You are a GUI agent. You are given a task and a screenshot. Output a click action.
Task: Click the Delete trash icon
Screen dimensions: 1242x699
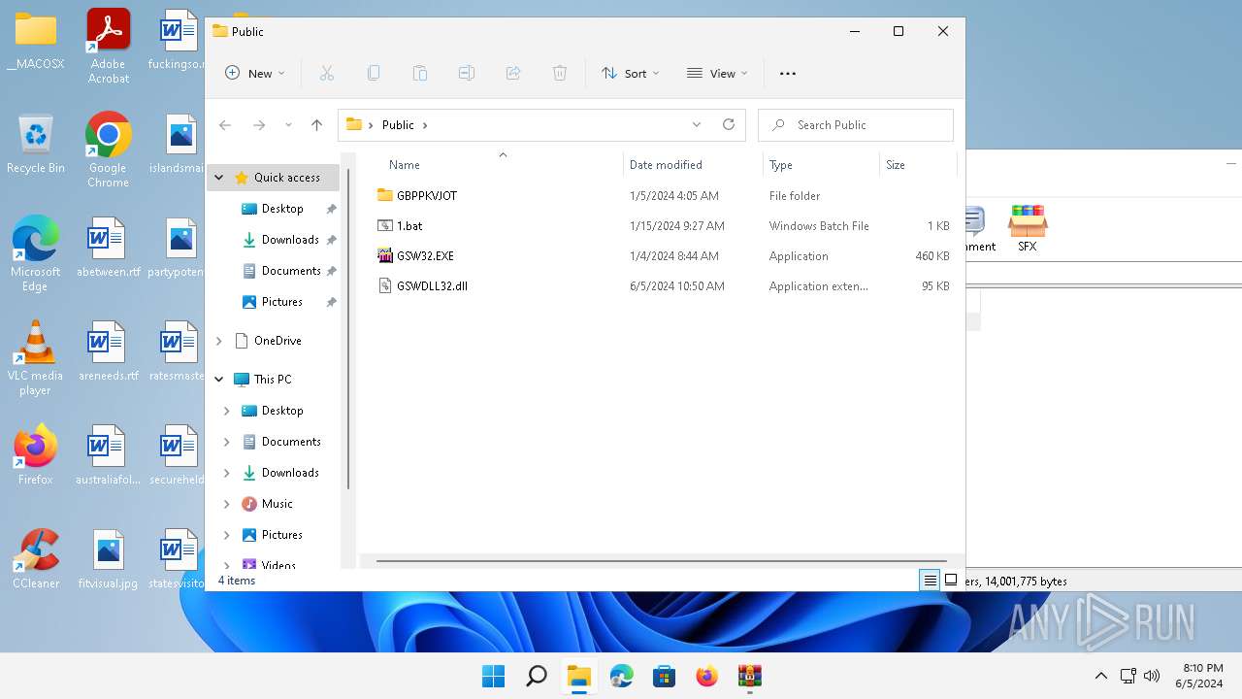pyautogui.click(x=560, y=73)
